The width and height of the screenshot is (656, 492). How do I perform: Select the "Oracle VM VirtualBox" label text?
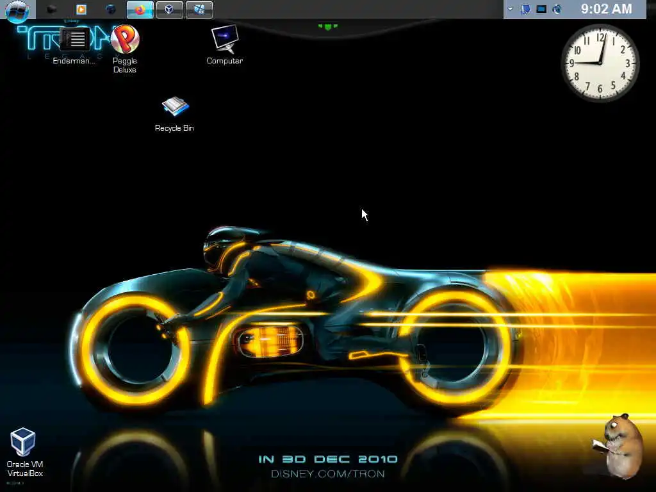click(x=25, y=469)
